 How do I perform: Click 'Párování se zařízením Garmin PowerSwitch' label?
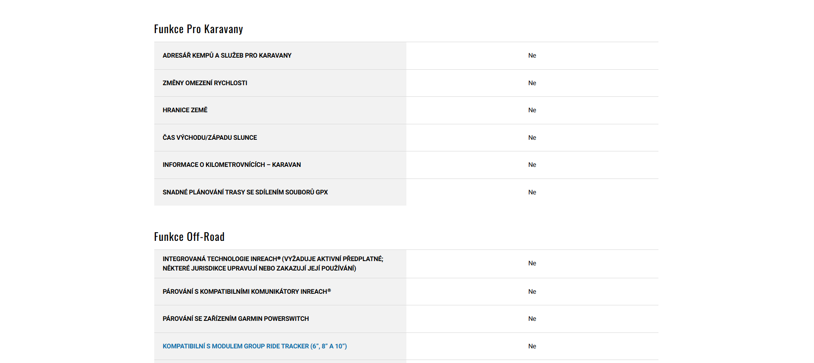[236, 319]
